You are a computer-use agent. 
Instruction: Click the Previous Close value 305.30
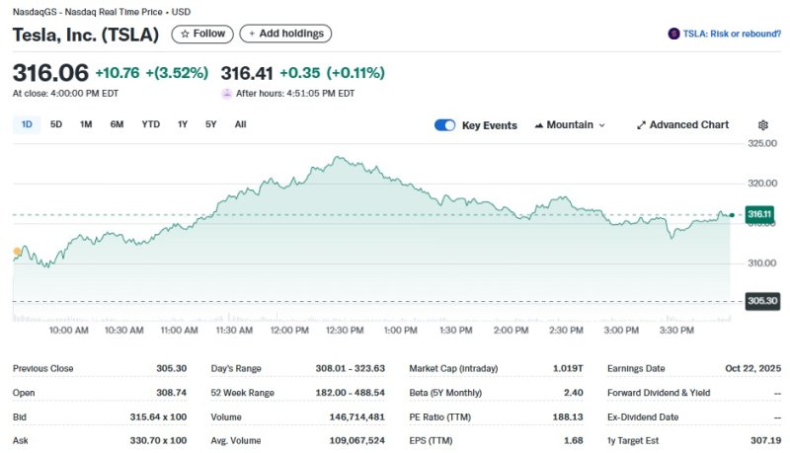(171, 368)
